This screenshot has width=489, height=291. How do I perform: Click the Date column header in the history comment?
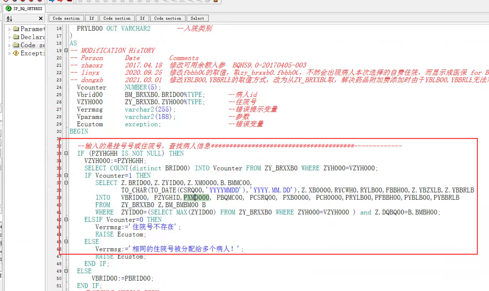[x=132, y=58]
